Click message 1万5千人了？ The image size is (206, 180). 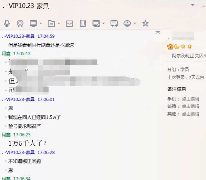point(27,143)
